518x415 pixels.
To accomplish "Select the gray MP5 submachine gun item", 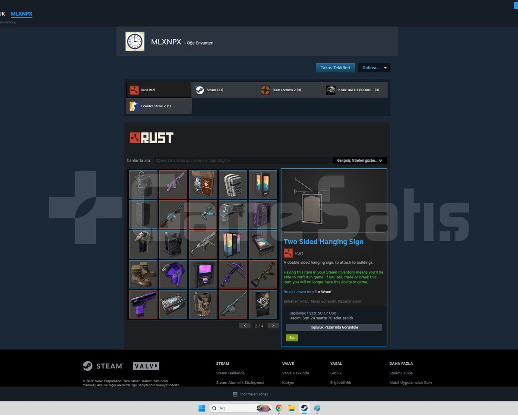I will pyautogui.click(x=203, y=244).
